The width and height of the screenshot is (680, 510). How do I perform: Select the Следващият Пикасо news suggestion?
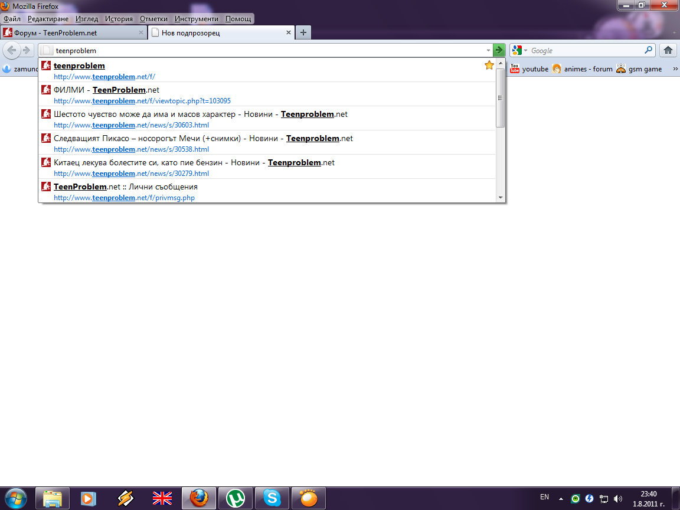point(267,143)
